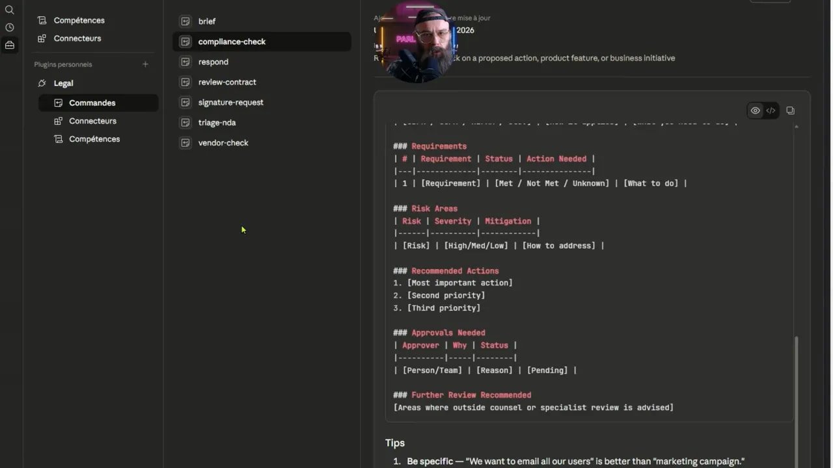This screenshot has width=833, height=468.
Task: Expand the Commandes section under Legal
Action: click(x=92, y=103)
